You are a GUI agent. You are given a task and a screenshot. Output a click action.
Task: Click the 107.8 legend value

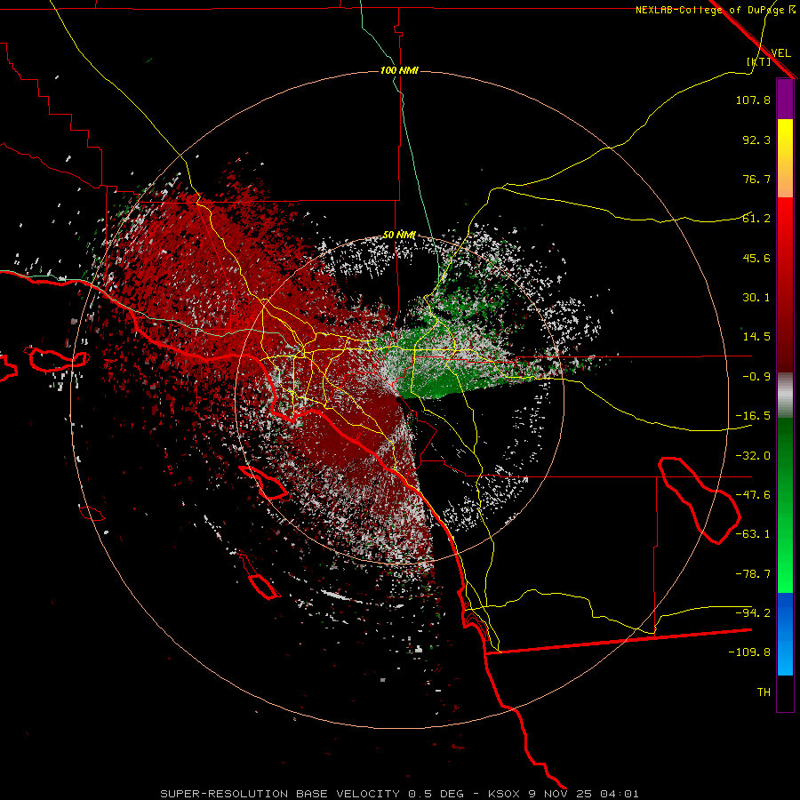point(753,100)
